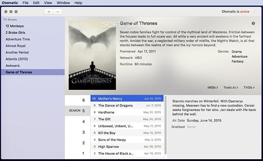The image size is (263, 161).
Task: Open the Trakt.tv link
Action: tap(231, 87)
